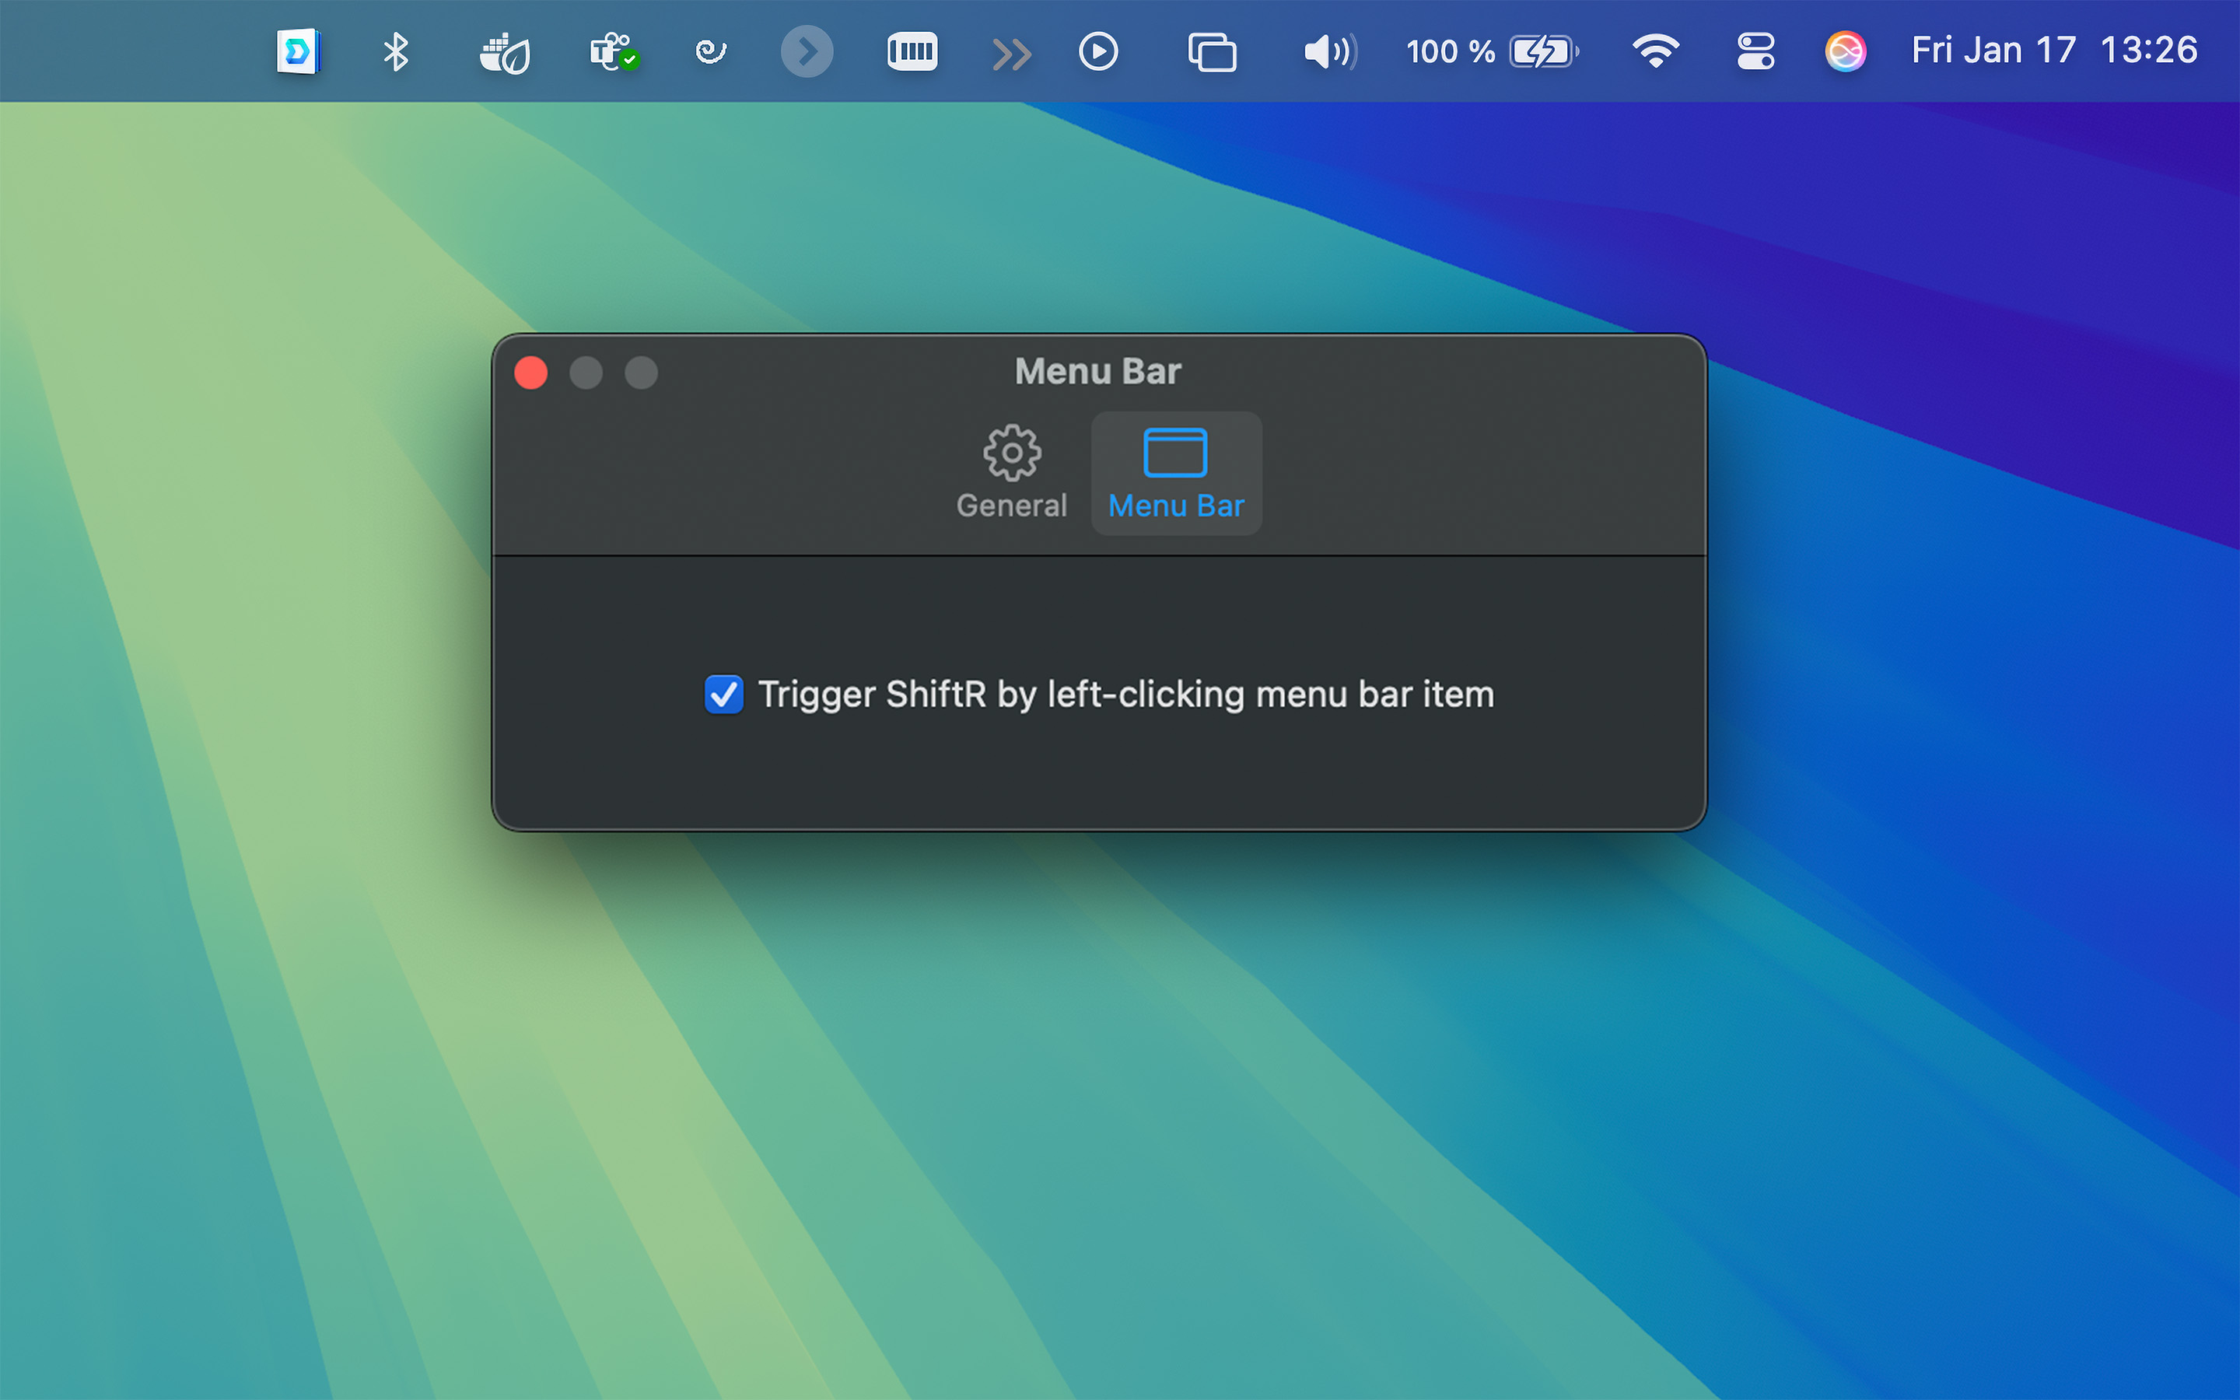Open the date and time notification panel
This screenshot has height=1400, width=2240.
(2053, 50)
